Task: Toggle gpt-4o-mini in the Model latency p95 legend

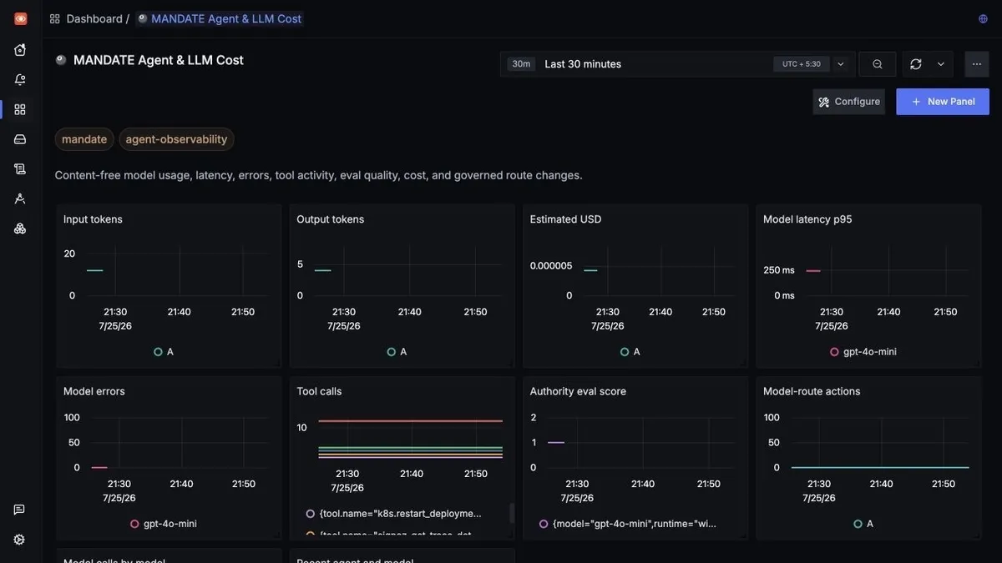Action: pyautogui.click(x=863, y=352)
